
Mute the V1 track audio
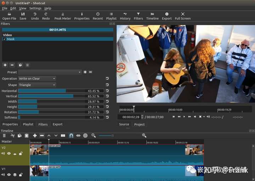coord(3,175)
